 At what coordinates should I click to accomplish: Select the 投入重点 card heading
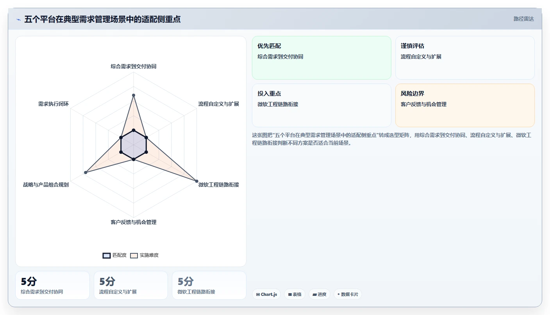tap(269, 94)
